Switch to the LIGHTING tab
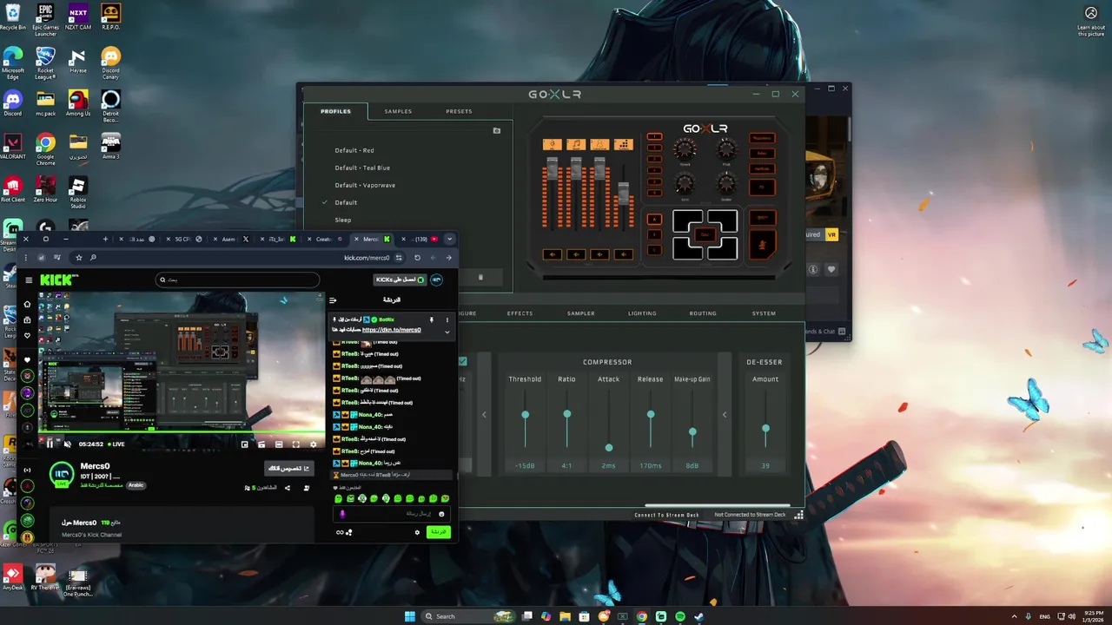The height and width of the screenshot is (625, 1112). tap(643, 313)
